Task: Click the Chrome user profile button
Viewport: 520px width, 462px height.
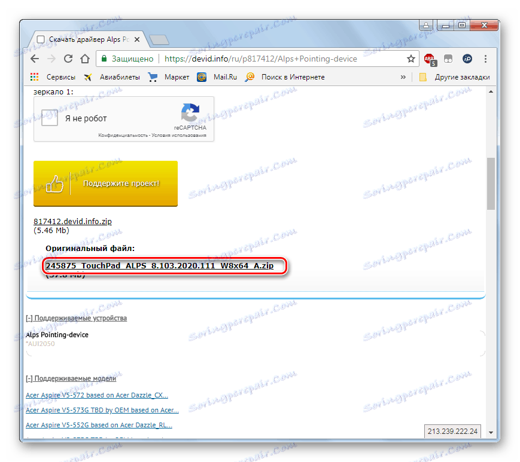Action: tap(426, 25)
